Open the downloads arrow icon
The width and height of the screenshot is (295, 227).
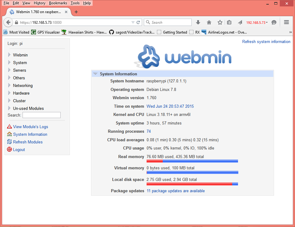198,22
